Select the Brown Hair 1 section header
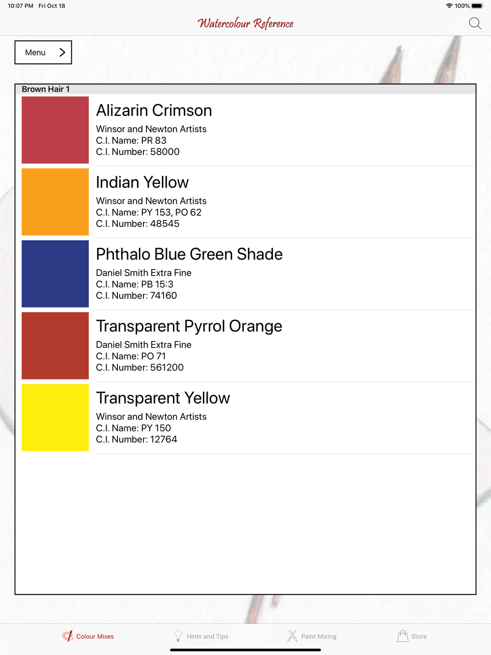Screen dimensions: 491x655 [x=245, y=89]
